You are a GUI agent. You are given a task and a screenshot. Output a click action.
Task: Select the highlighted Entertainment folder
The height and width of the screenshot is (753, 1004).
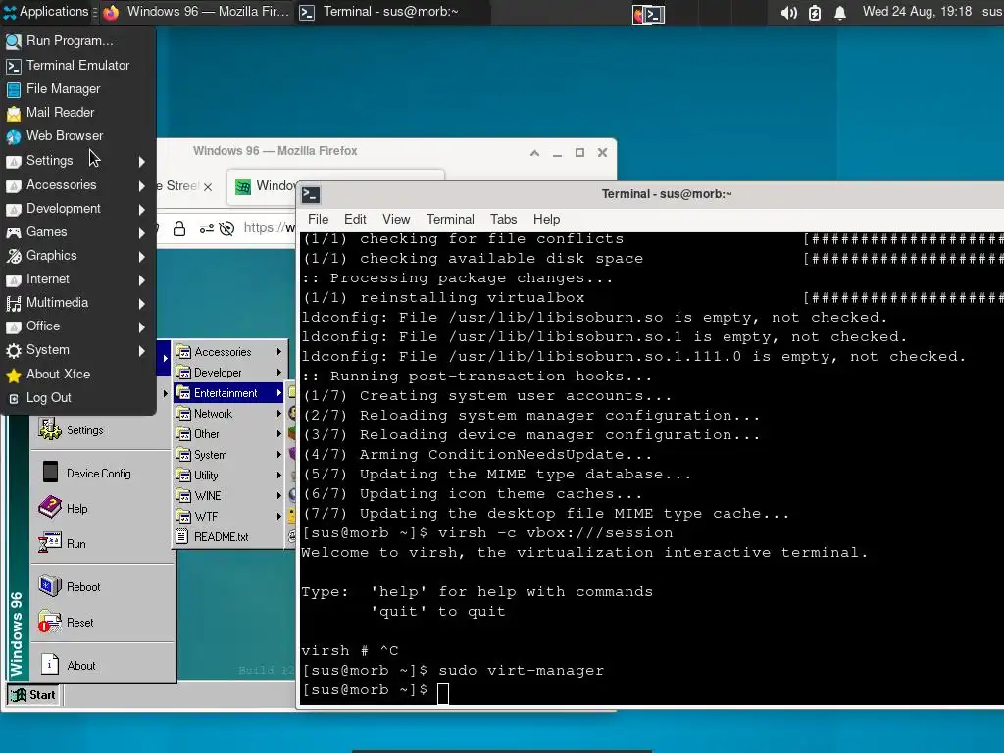click(229, 393)
